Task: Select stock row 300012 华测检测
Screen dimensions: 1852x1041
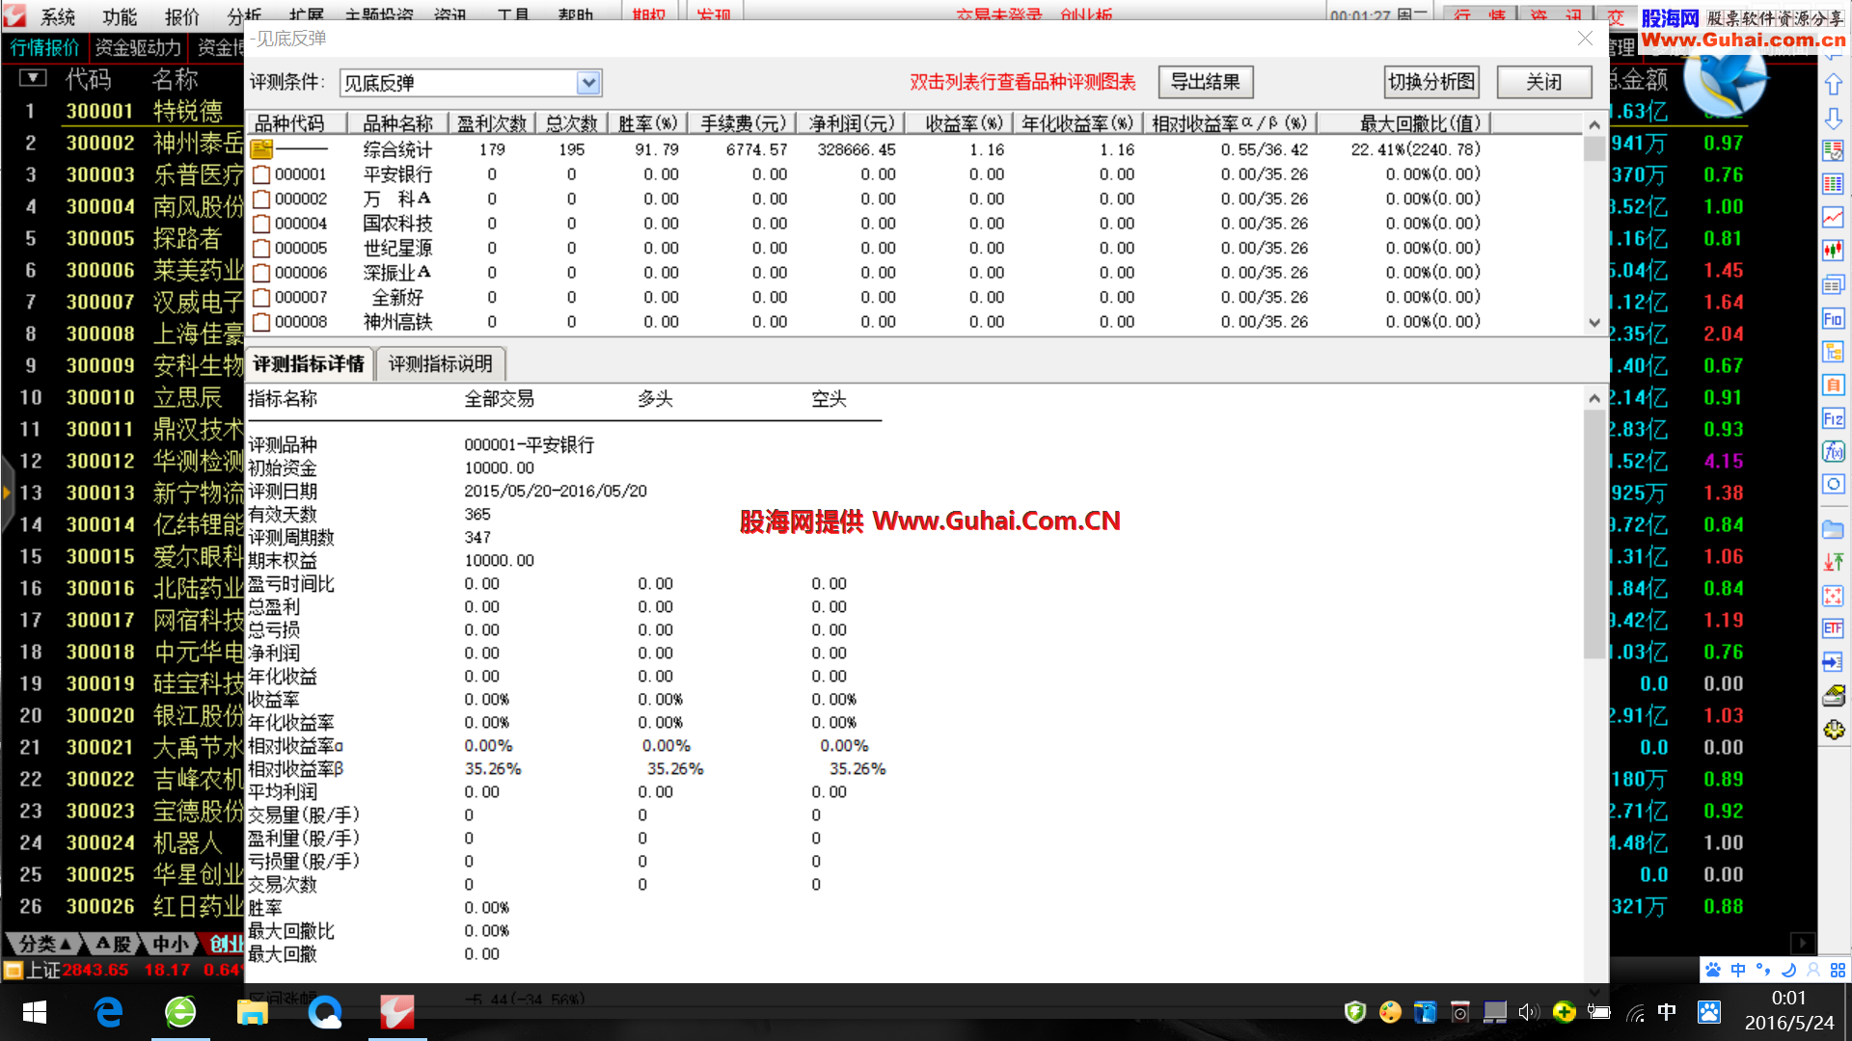Action: tap(125, 461)
